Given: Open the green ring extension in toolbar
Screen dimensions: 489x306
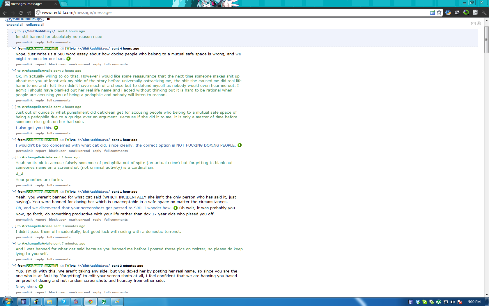Looking at the screenshot, I should pos(466,12).
